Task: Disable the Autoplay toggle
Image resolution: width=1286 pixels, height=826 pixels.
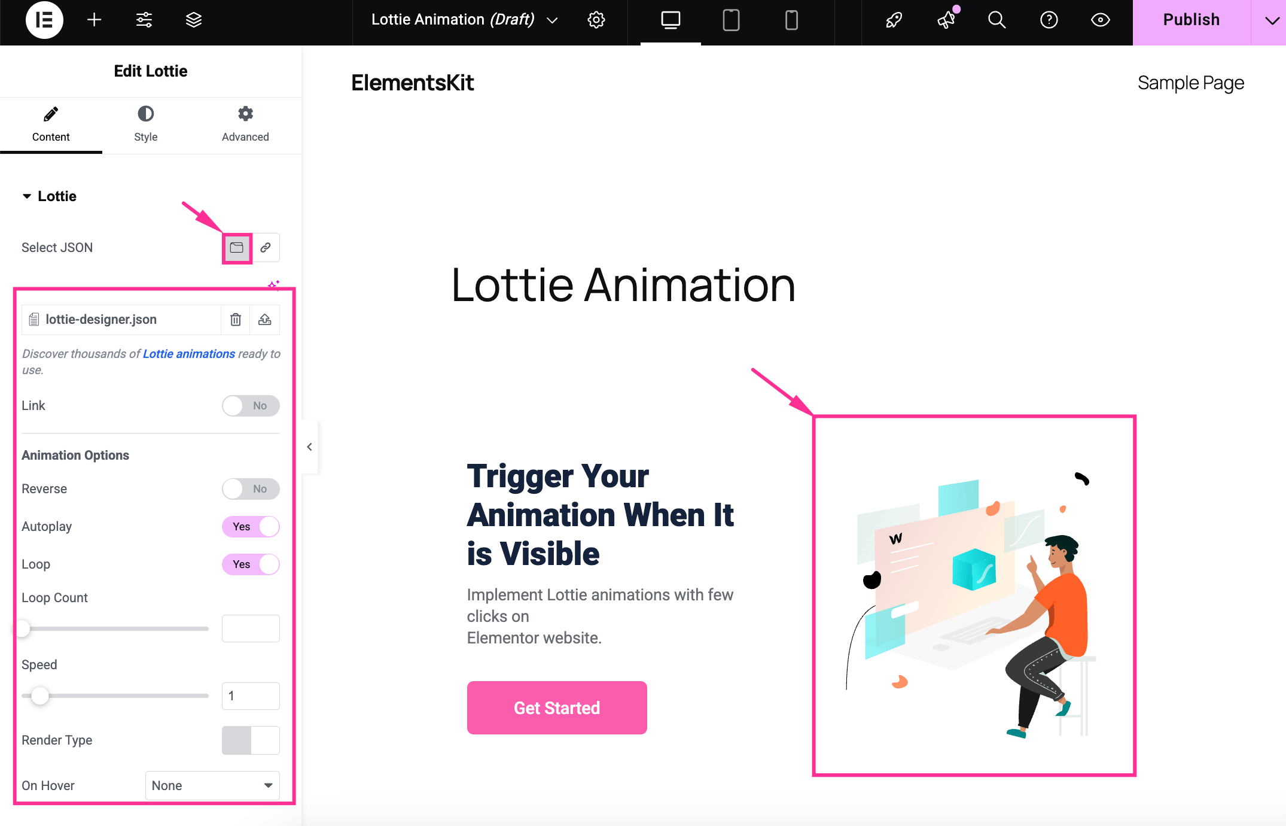Action: 251,526
